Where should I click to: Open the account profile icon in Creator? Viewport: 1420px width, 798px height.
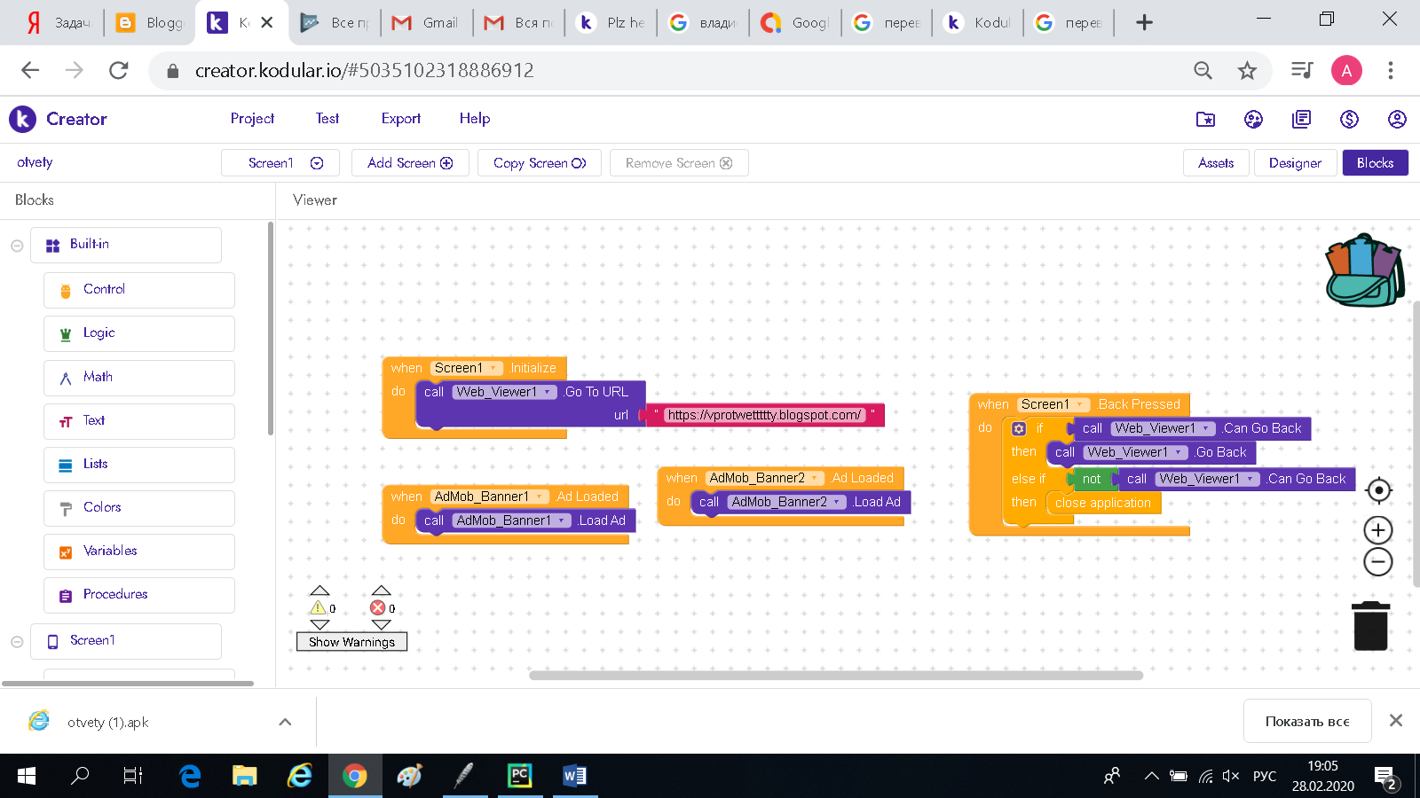click(x=1397, y=119)
